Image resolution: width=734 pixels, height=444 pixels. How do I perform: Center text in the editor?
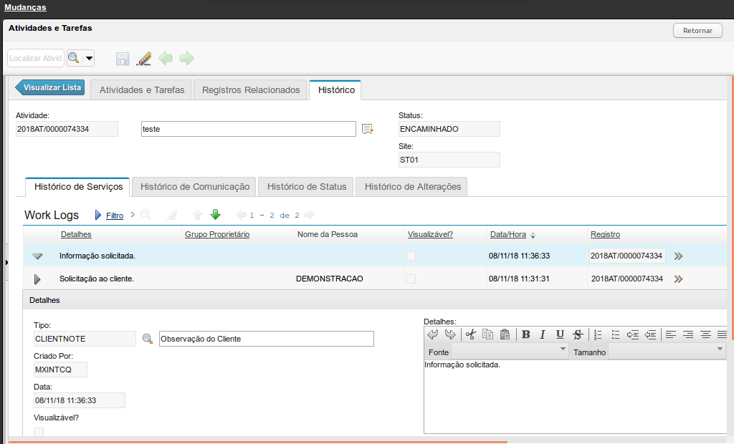tap(705, 334)
